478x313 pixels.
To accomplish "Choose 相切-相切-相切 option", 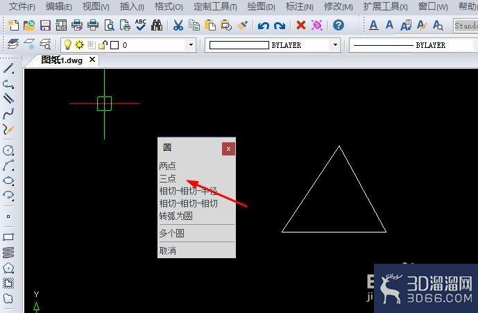I will click(188, 203).
